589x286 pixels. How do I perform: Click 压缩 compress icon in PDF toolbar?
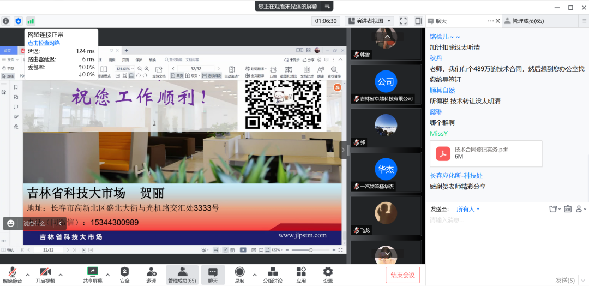pos(273,72)
